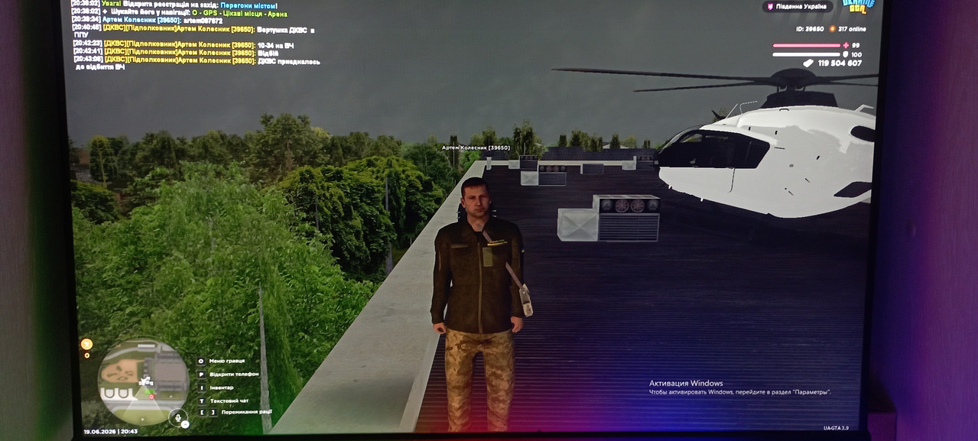Click the O key icon for player menu

coord(201,362)
